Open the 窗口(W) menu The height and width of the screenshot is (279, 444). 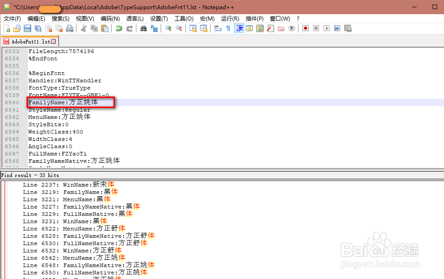coord(280,19)
